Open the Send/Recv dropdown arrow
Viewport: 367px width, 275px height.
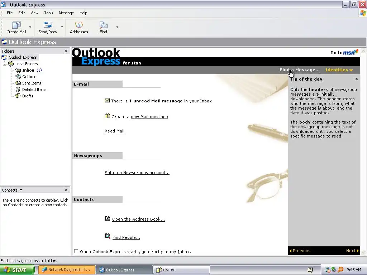click(62, 27)
